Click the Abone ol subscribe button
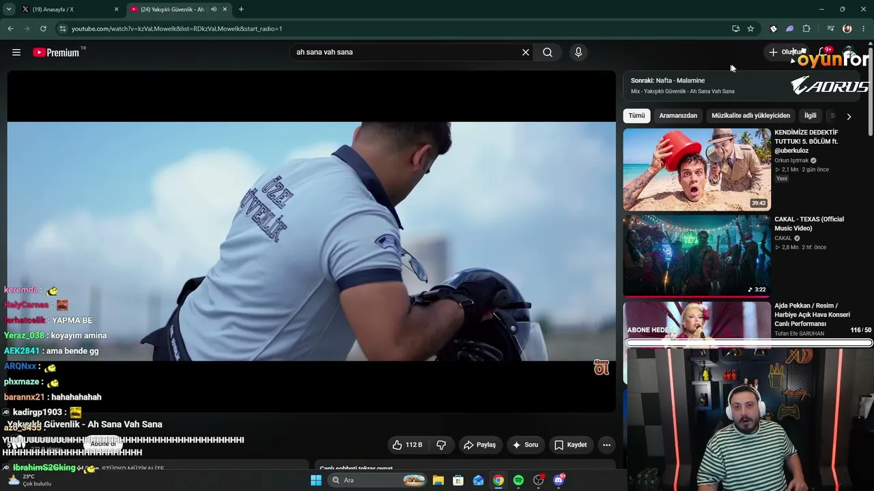The width and height of the screenshot is (874, 491). [104, 444]
